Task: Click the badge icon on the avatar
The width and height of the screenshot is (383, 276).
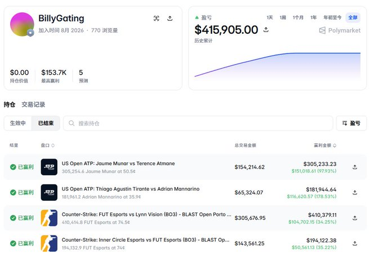Action: pyautogui.click(x=30, y=33)
